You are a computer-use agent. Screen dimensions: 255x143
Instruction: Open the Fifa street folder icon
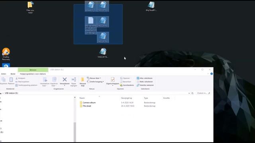click(x=81, y=106)
